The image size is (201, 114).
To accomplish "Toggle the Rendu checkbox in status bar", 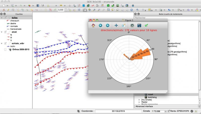I will click(169, 111).
